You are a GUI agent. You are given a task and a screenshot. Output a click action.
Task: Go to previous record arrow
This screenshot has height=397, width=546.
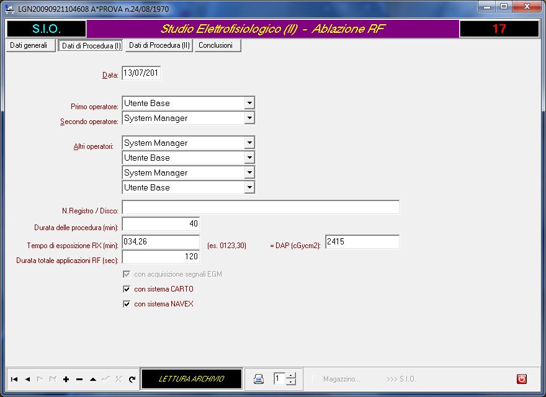click(27, 379)
